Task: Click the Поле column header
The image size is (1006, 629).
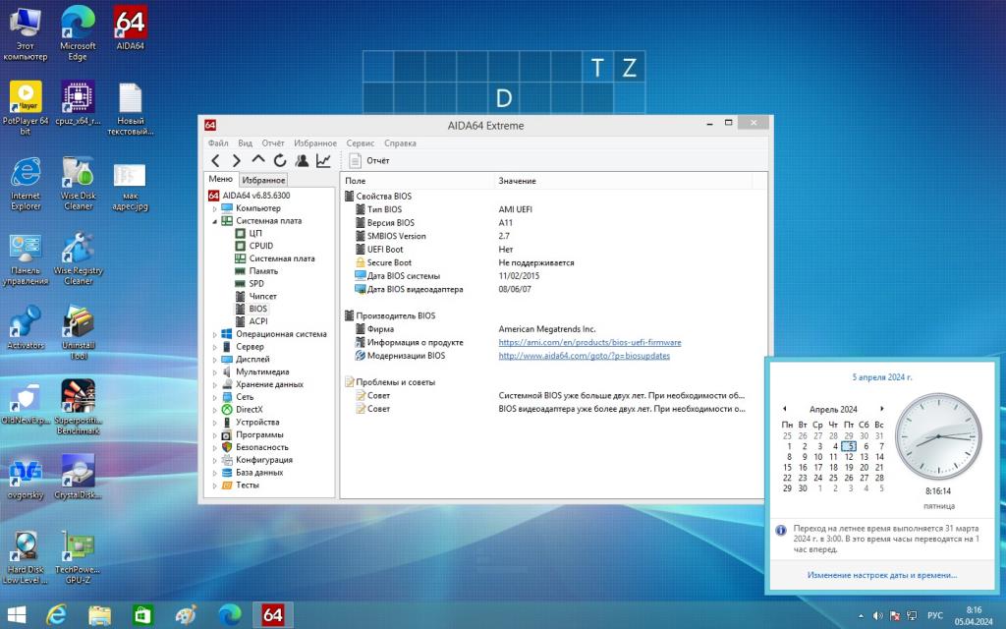Action: (418, 181)
